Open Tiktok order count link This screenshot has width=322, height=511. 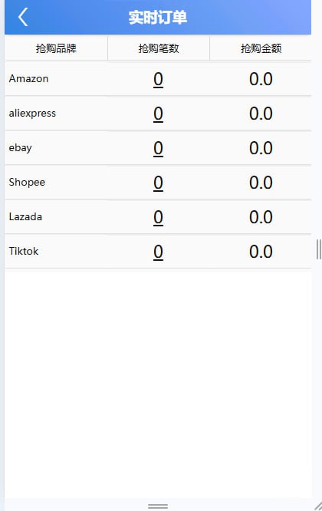(x=158, y=252)
